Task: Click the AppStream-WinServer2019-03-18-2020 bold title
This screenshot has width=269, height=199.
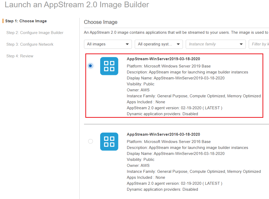Action: (x=163, y=59)
